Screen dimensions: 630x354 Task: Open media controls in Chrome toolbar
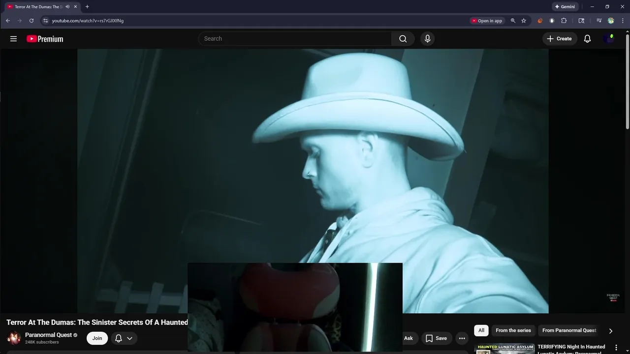pyautogui.click(x=599, y=21)
